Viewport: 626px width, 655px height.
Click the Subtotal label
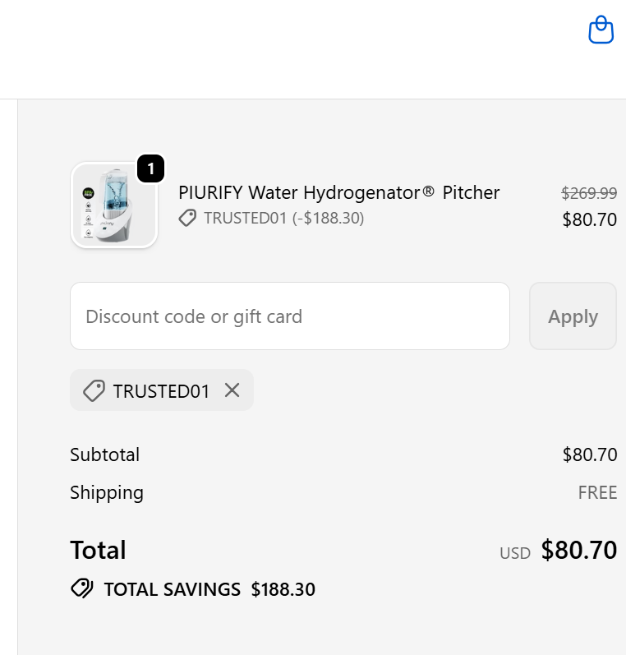click(x=104, y=454)
